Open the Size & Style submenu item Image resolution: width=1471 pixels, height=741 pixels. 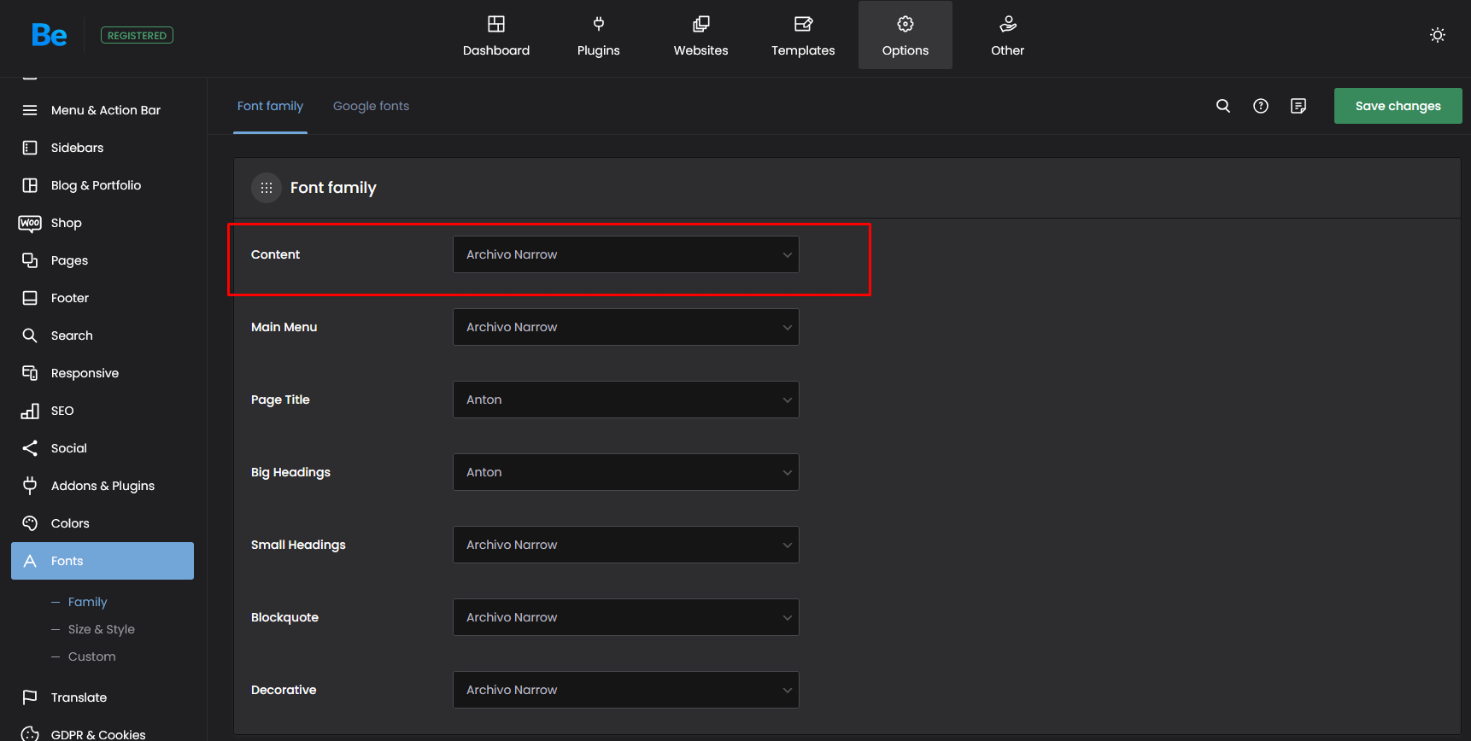(x=102, y=629)
